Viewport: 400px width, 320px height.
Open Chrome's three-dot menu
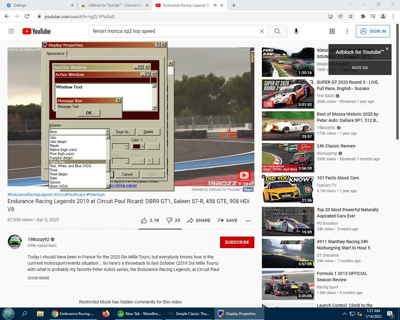(393, 16)
